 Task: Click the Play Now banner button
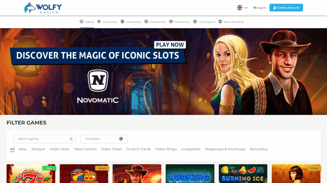coord(170,45)
